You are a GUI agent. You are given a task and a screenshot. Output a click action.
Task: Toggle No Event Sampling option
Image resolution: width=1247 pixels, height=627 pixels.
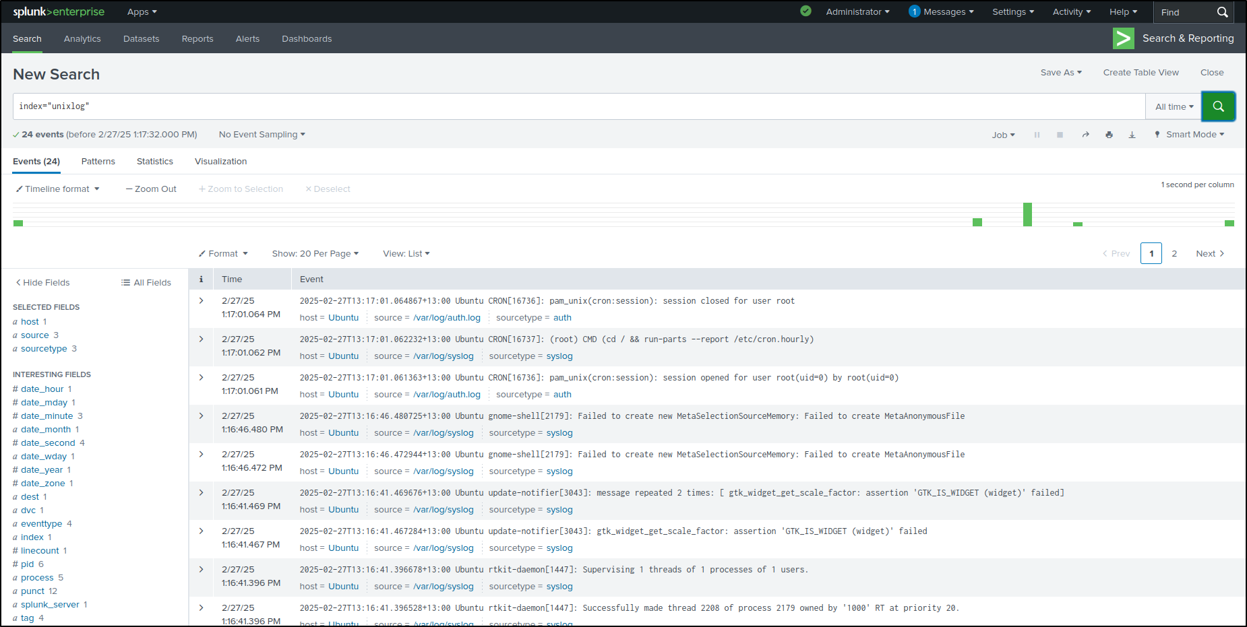[x=262, y=134]
